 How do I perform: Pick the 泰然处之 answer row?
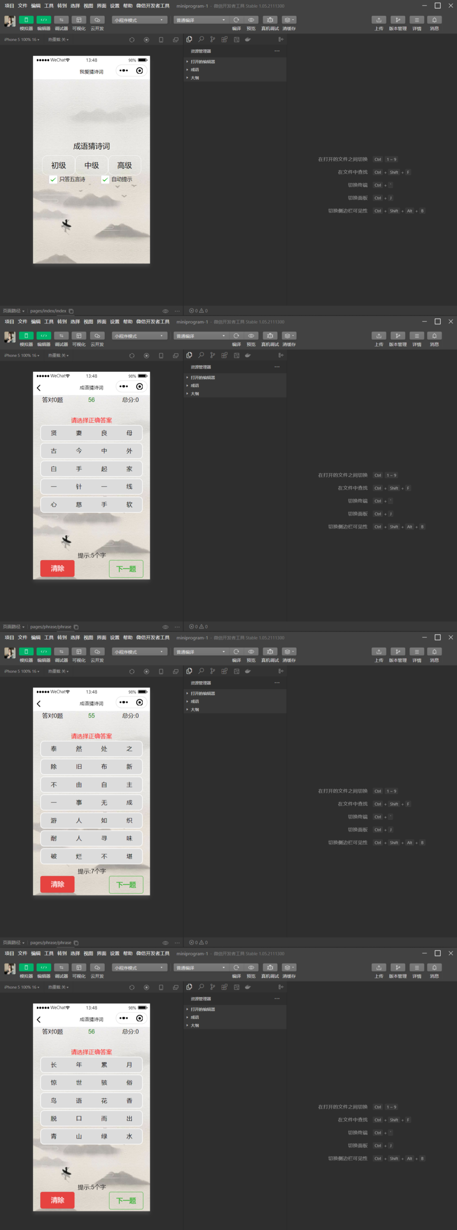point(91,749)
